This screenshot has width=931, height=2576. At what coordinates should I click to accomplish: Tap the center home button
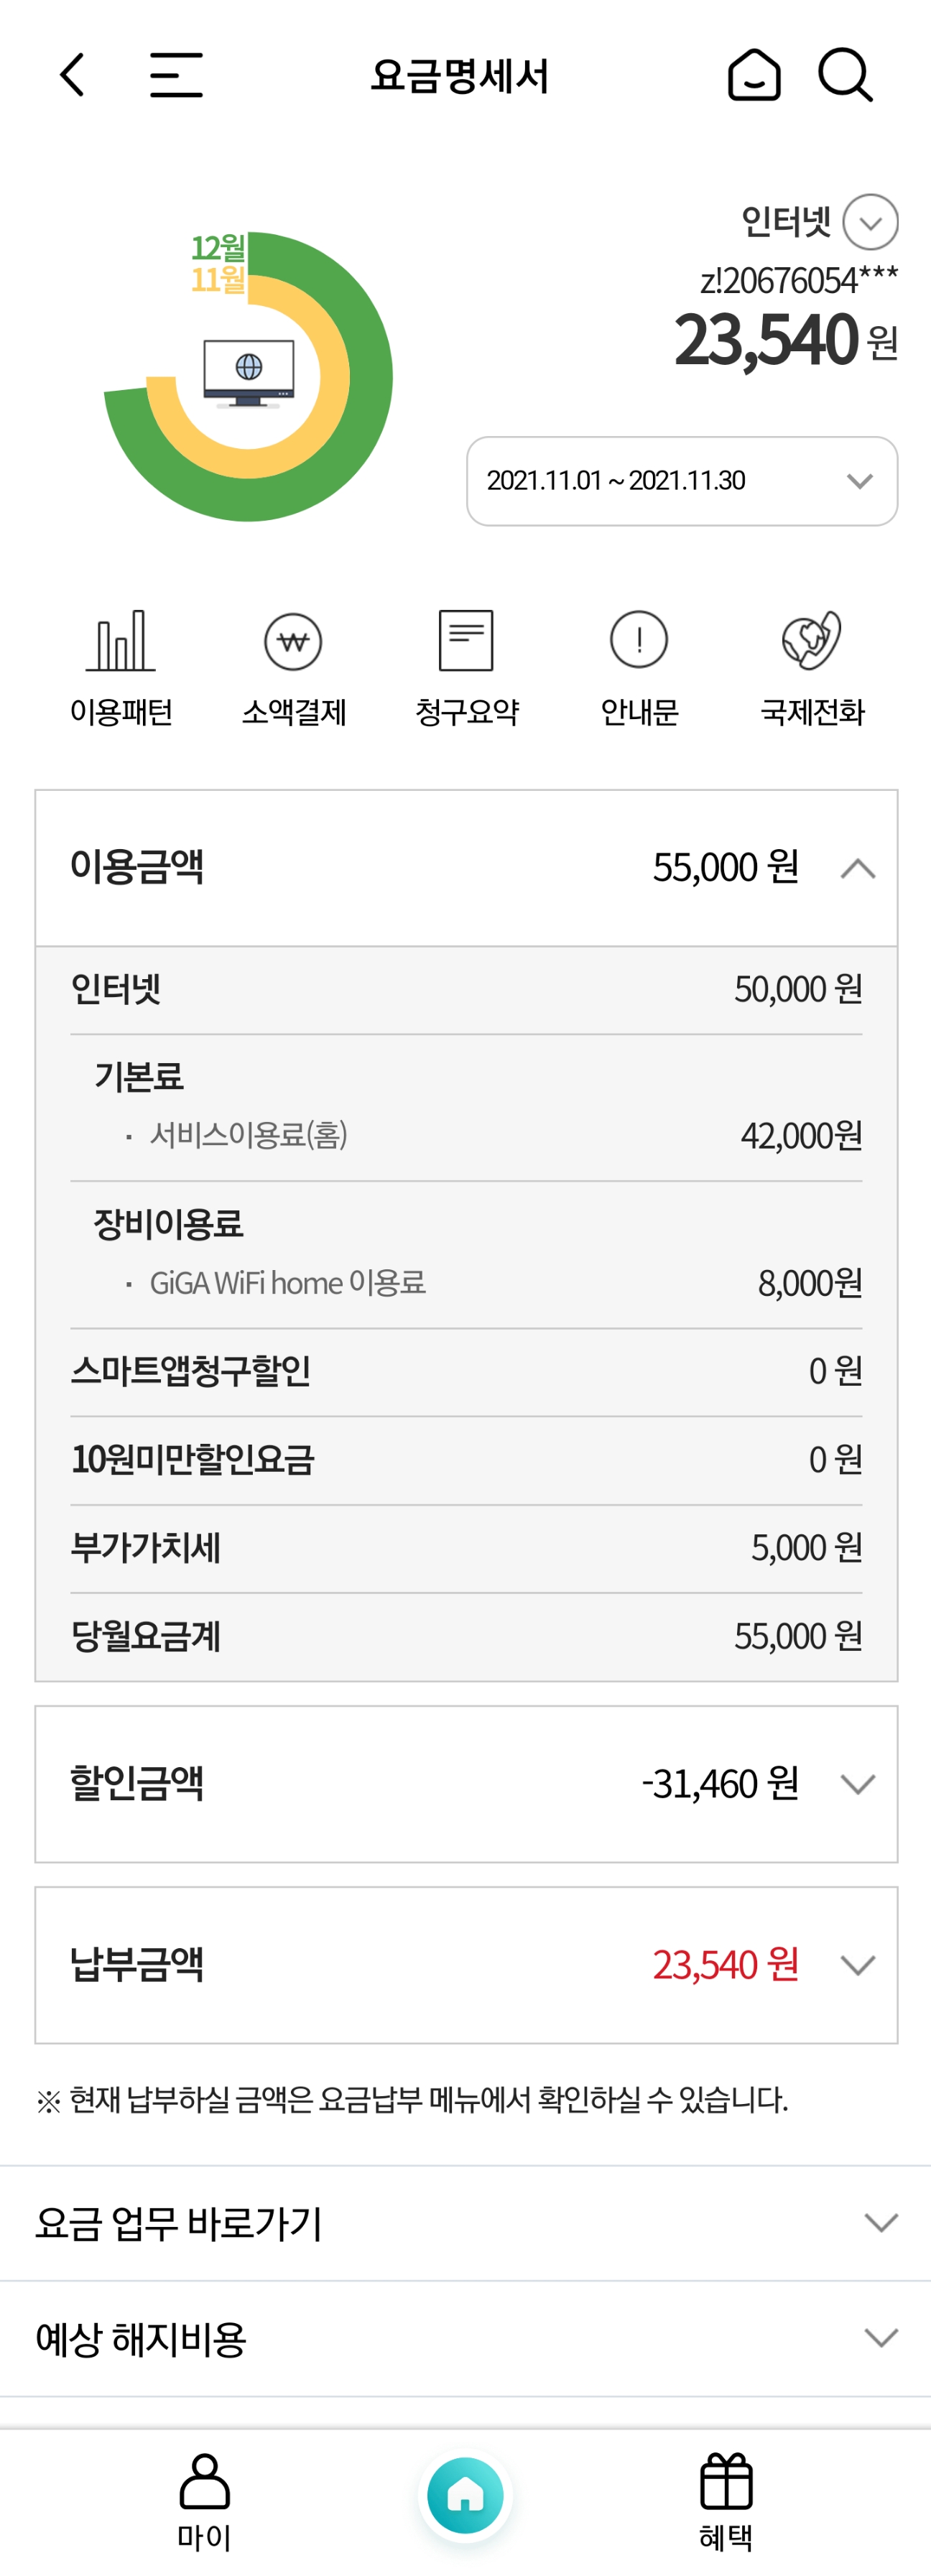[465, 2496]
